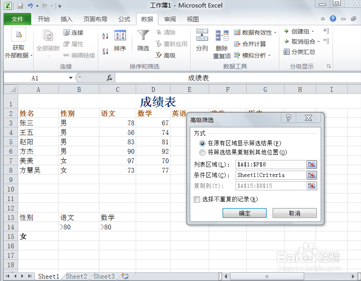This screenshot has height=281, width=361.
Task: Select 将筛选结果复制到其他位置 option
Action: (x=202, y=153)
